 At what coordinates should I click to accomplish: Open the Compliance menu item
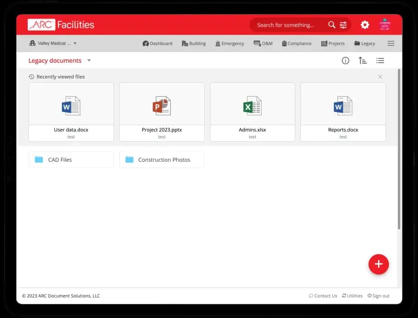[x=296, y=44]
